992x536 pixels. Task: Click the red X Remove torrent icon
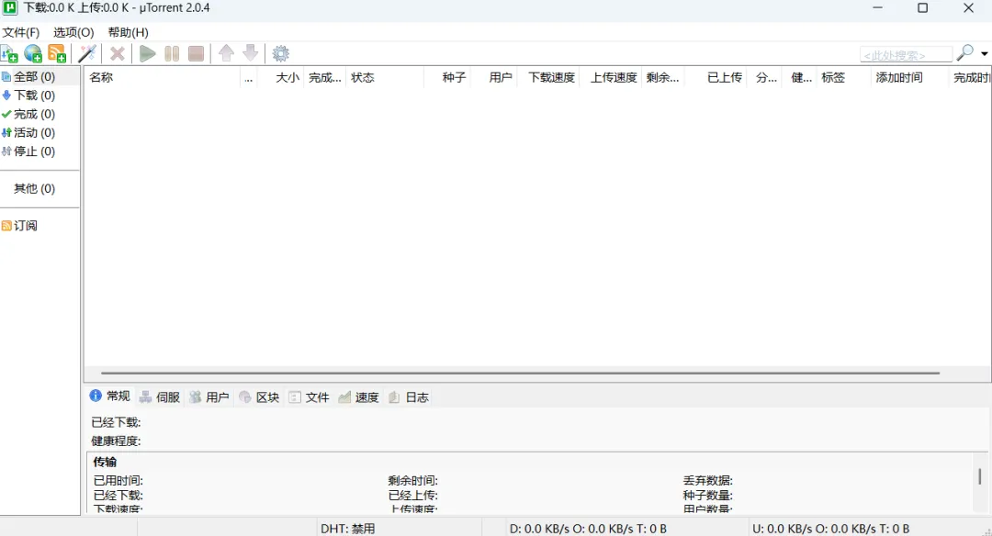(118, 54)
